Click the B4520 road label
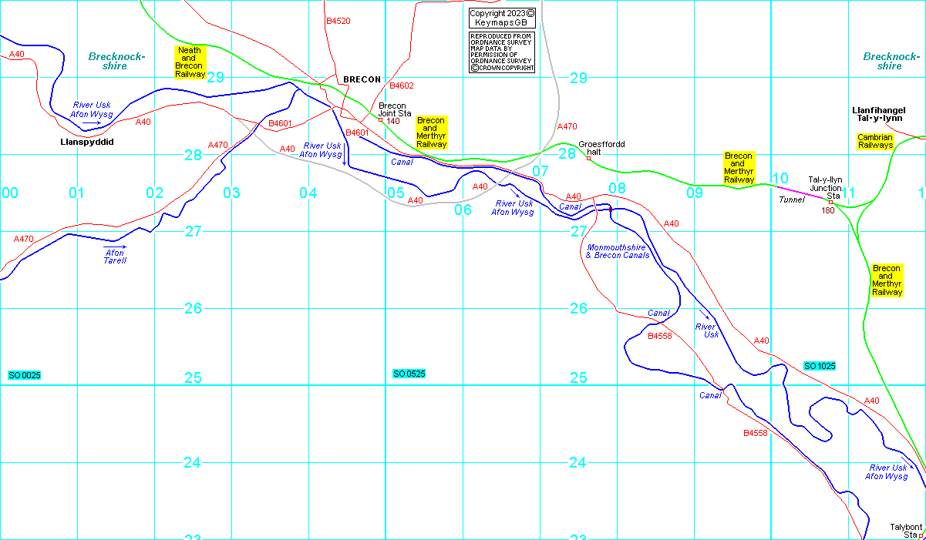 [338, 22]
